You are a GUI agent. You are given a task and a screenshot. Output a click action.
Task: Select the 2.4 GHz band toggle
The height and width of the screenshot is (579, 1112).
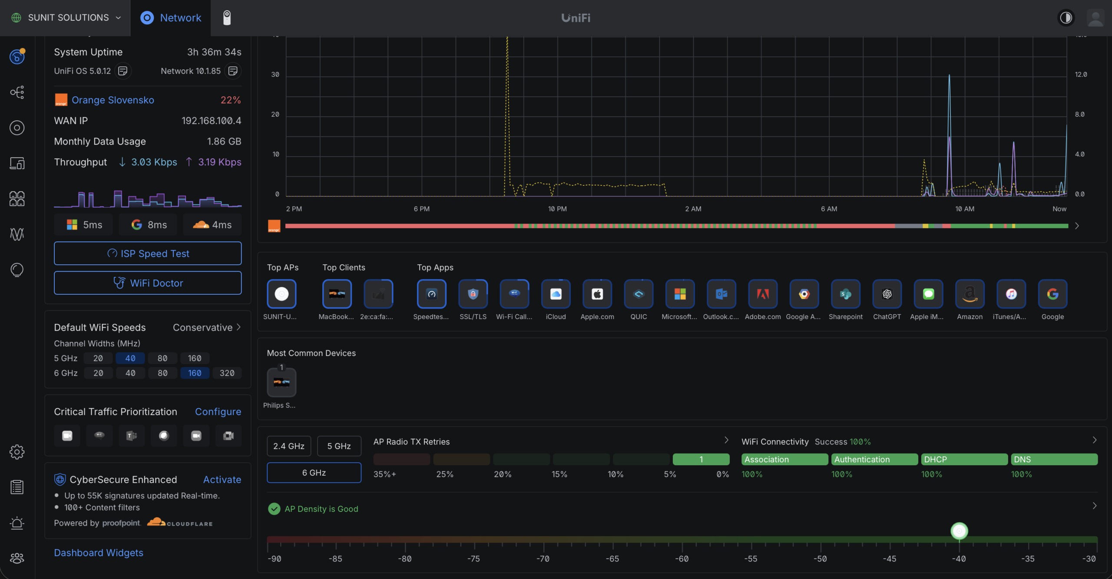click(x=289, y=446)
